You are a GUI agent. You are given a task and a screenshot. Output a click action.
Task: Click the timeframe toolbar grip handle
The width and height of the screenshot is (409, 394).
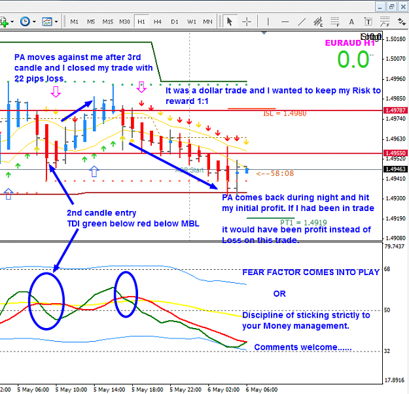coord(64,22)
